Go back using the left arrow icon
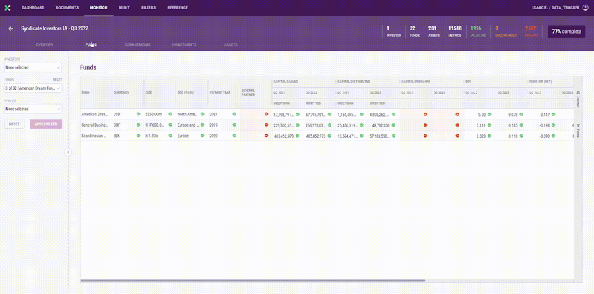 pos(11,29)
